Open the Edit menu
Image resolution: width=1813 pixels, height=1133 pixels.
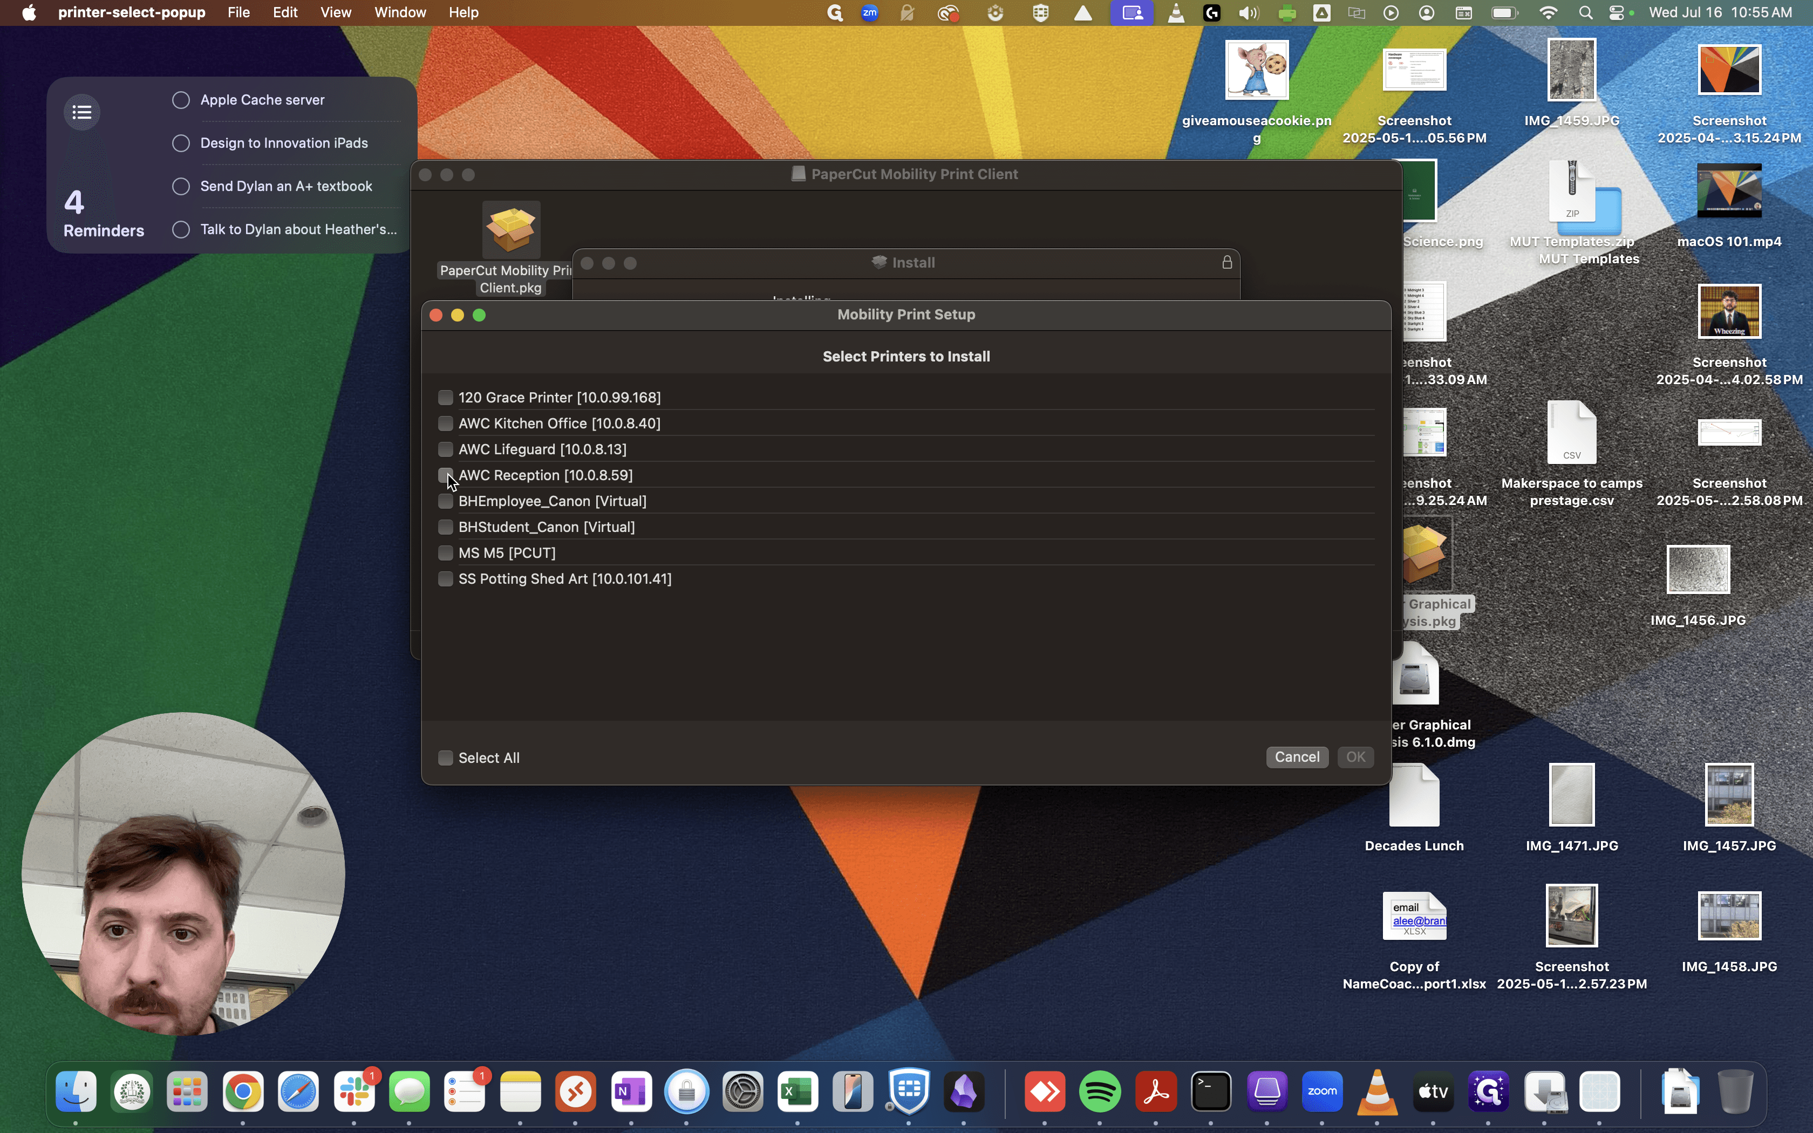285,13
